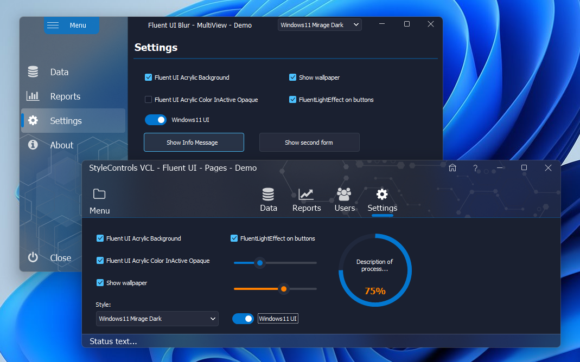Select the Settings item in left sidebar

coord(73,120)
